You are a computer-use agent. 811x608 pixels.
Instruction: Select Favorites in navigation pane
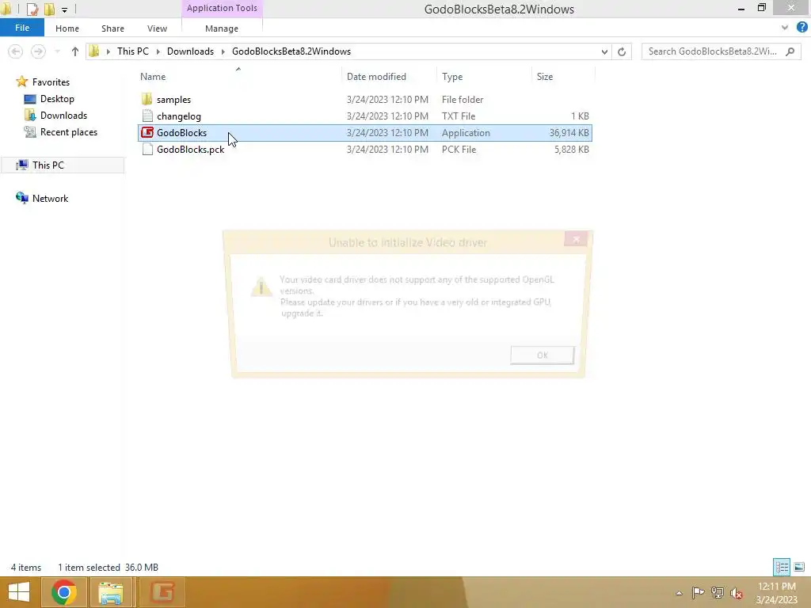click(51, 82)
